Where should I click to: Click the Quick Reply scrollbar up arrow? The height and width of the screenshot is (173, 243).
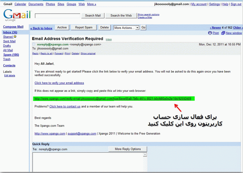pos(145,155)
